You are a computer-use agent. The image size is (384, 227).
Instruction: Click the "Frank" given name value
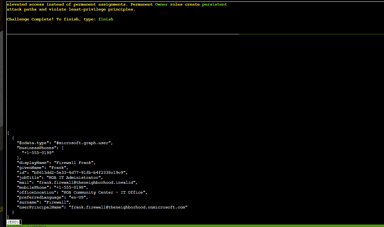point(58,168)
